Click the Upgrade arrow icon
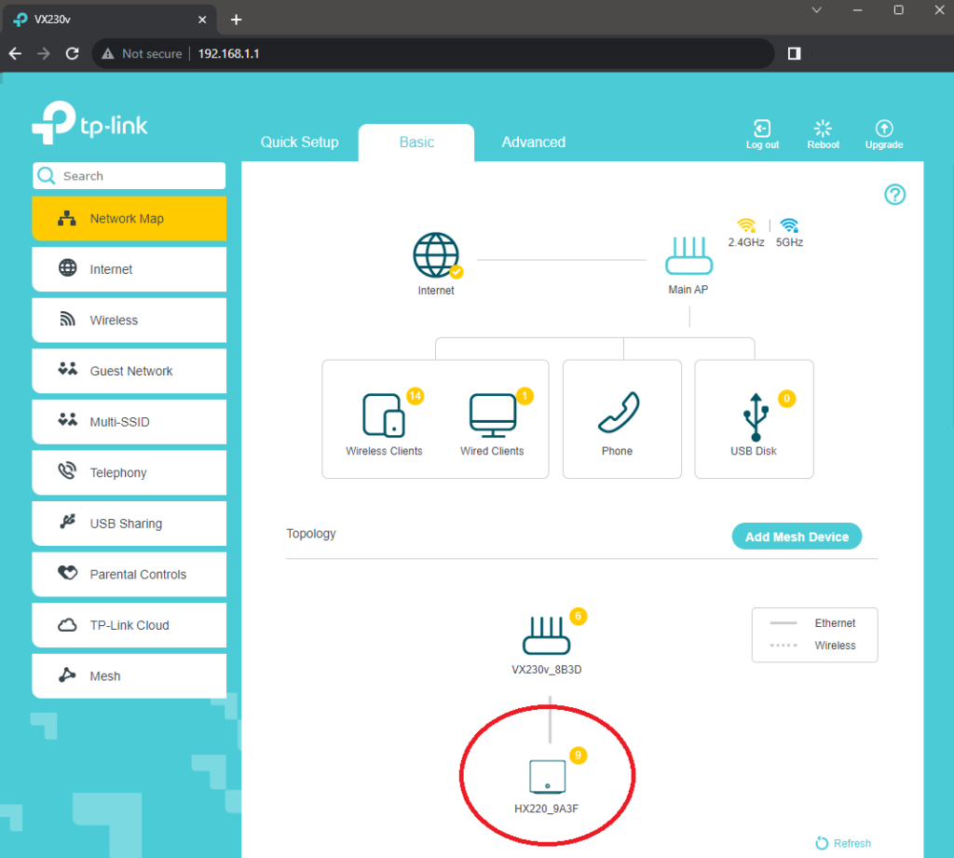 point(884,129)
